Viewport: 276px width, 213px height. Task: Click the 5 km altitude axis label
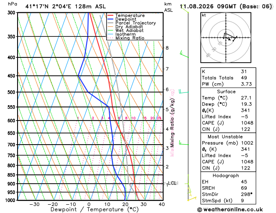tap(167, 109)
